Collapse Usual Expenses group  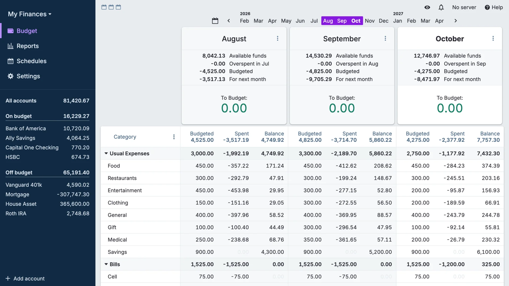pyautogui.click(x=106, y=153)
